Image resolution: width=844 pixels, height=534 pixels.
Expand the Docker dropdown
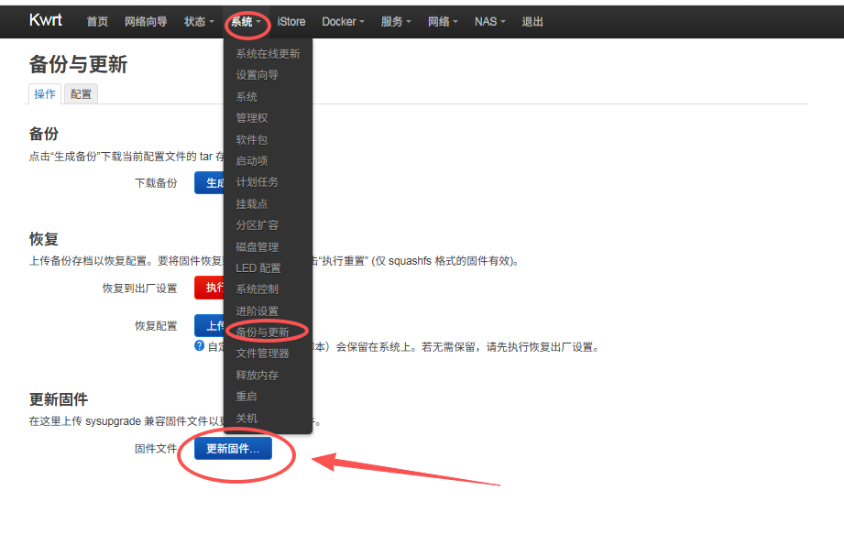(342, 21)
